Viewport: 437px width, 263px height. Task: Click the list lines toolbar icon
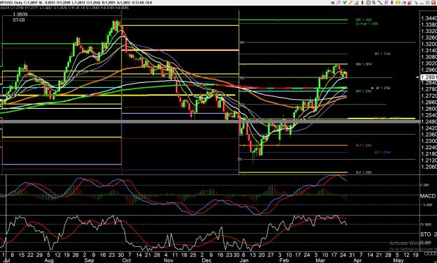tap(386, 3)
